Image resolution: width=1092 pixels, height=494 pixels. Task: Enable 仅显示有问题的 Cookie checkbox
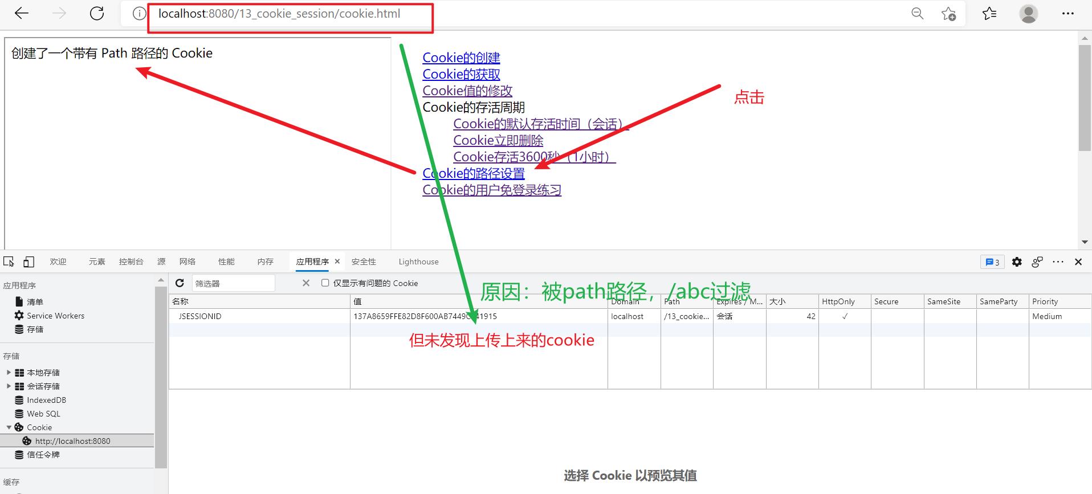click(325, 283)
